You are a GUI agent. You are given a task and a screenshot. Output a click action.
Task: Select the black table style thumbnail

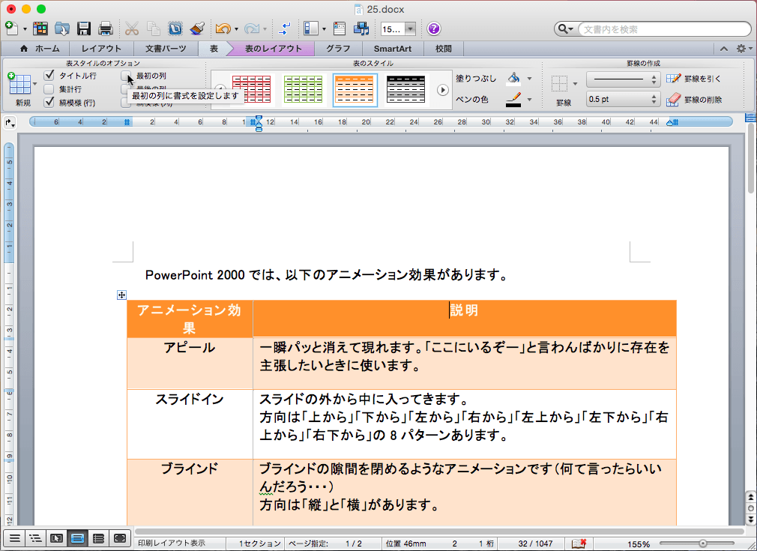pos(405,90)
